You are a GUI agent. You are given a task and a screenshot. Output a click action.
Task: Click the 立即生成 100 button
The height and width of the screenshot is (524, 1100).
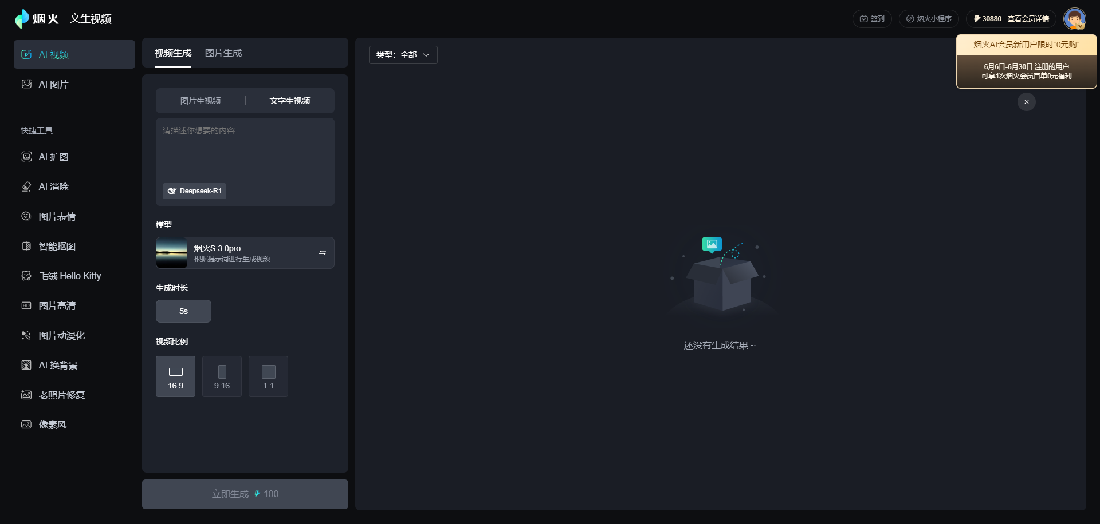245,494
